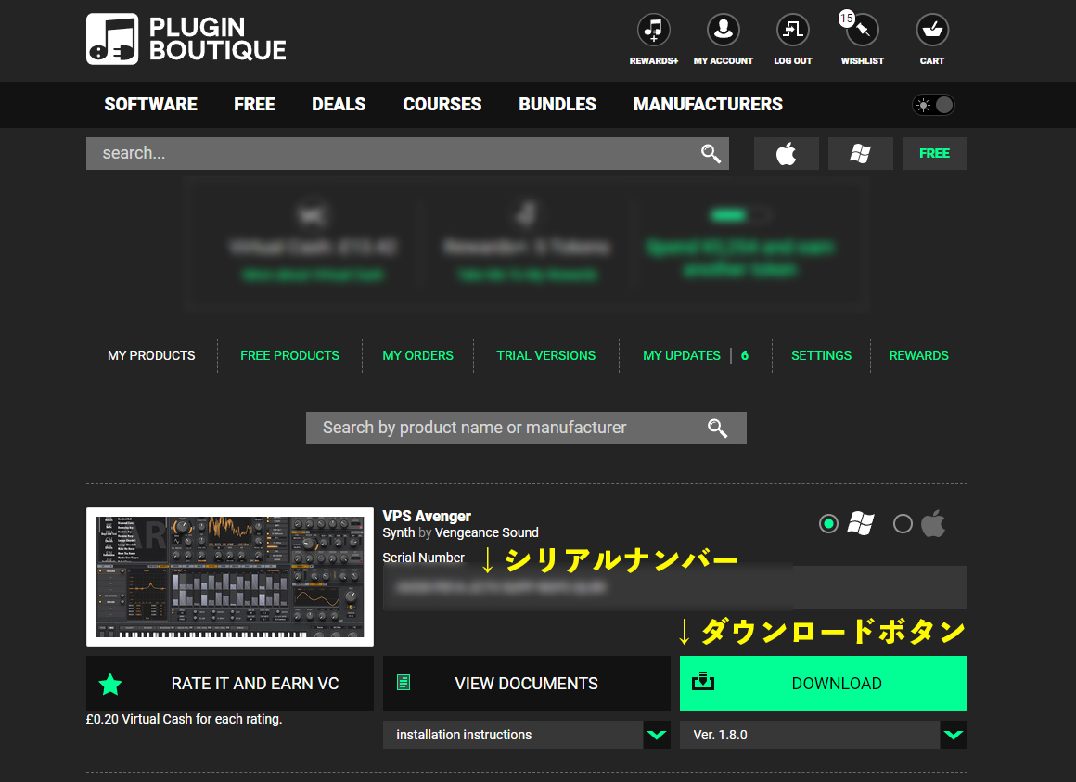
Task: Open the MY UPDATES tab
Action: click(682, 355)
